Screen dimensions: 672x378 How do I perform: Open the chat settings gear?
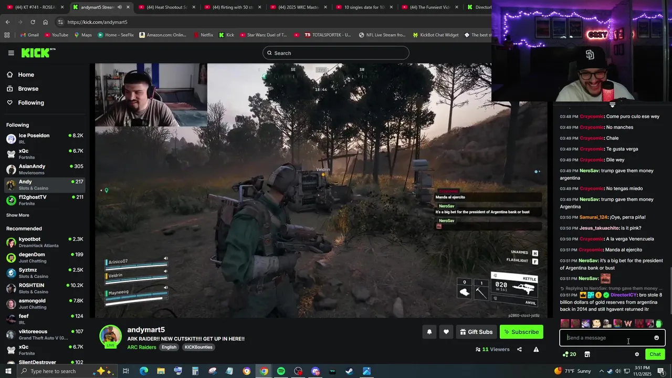click(637, 354)
